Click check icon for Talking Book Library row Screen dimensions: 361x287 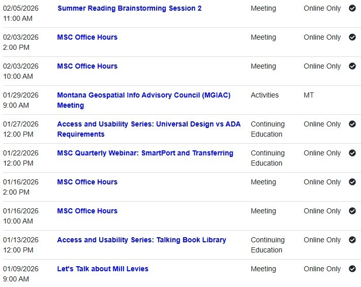click(352, 240)
